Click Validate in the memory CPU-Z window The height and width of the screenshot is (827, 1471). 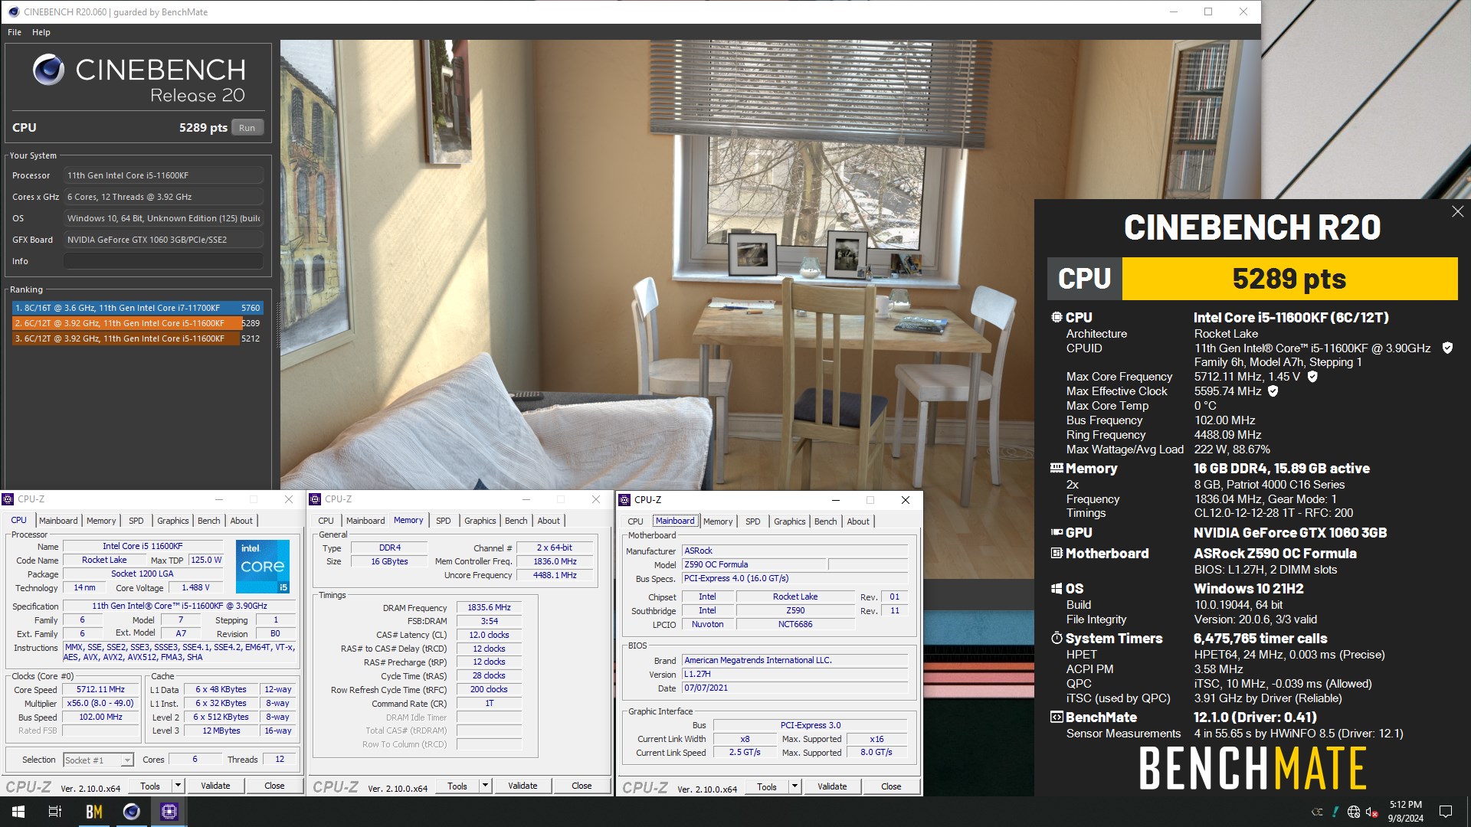pyautogui.click(x=523, y=786)
